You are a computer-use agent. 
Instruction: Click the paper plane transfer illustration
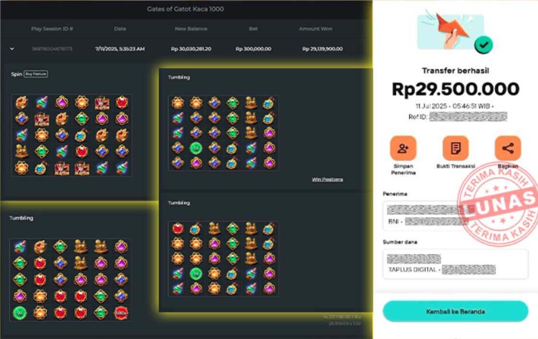pos(451,32)
